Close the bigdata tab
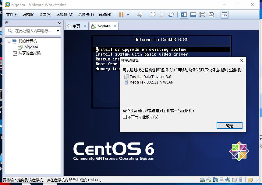 [115, 26]
